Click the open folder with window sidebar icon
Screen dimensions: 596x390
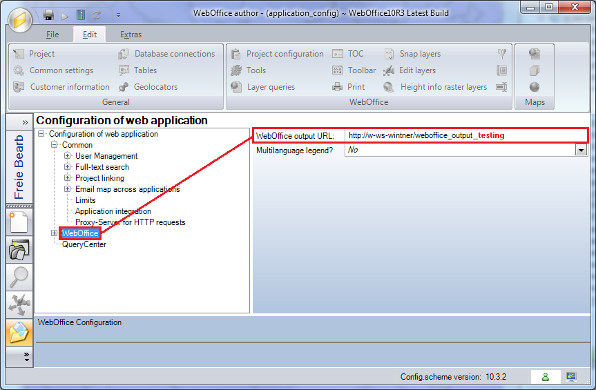(19, 249)
